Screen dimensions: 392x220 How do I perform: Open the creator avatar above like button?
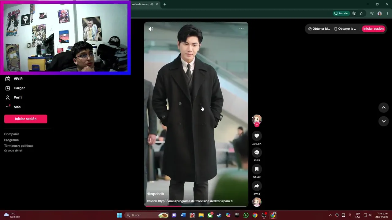pyautogui.click(x=257, y=119)
